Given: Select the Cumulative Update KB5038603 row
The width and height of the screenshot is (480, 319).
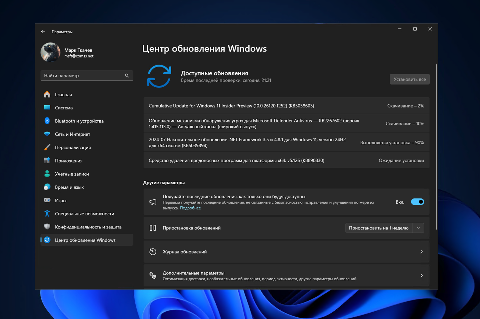Looking at the screenshot, I should click(x=286, y=106).
